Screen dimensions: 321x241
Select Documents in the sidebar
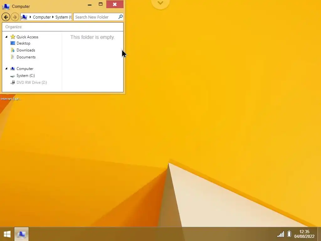26,57
